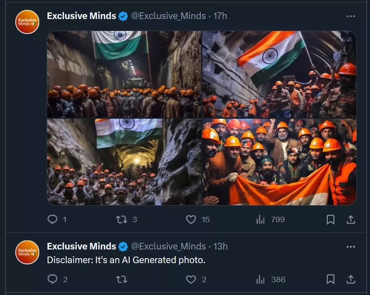Bookmark the AI photo tweet
This screenshot has width=370, height=295.
click(330, 219)
